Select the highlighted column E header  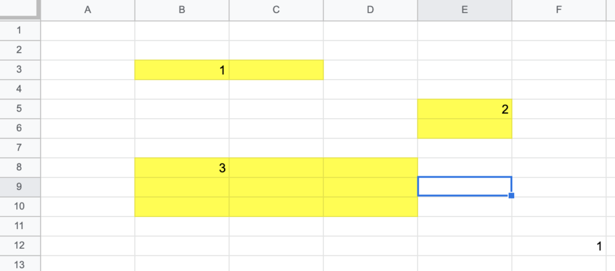tap(465, 10)
